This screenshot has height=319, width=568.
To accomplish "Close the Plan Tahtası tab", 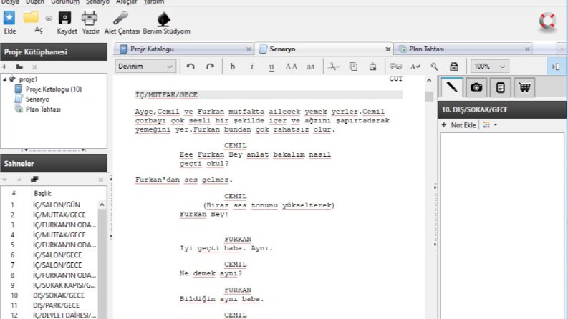I will [x=527, y=49].
